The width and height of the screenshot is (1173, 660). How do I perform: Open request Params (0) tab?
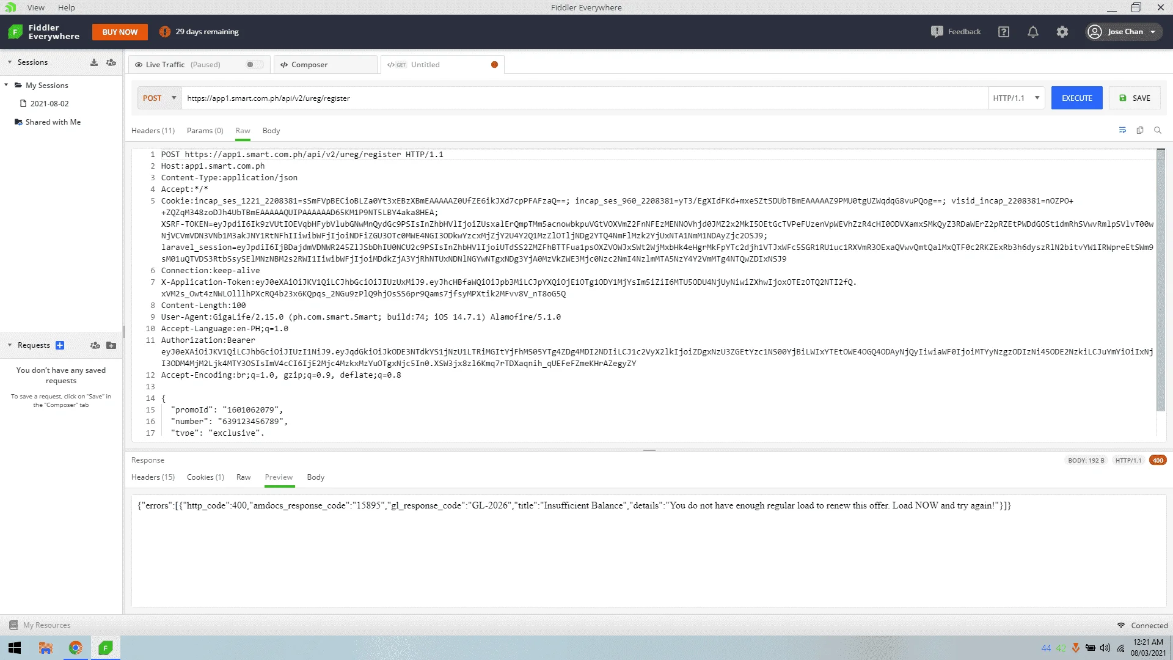205,131
